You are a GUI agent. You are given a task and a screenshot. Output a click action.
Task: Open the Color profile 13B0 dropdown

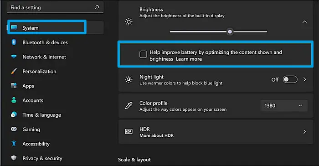click(x=284, y=105)
